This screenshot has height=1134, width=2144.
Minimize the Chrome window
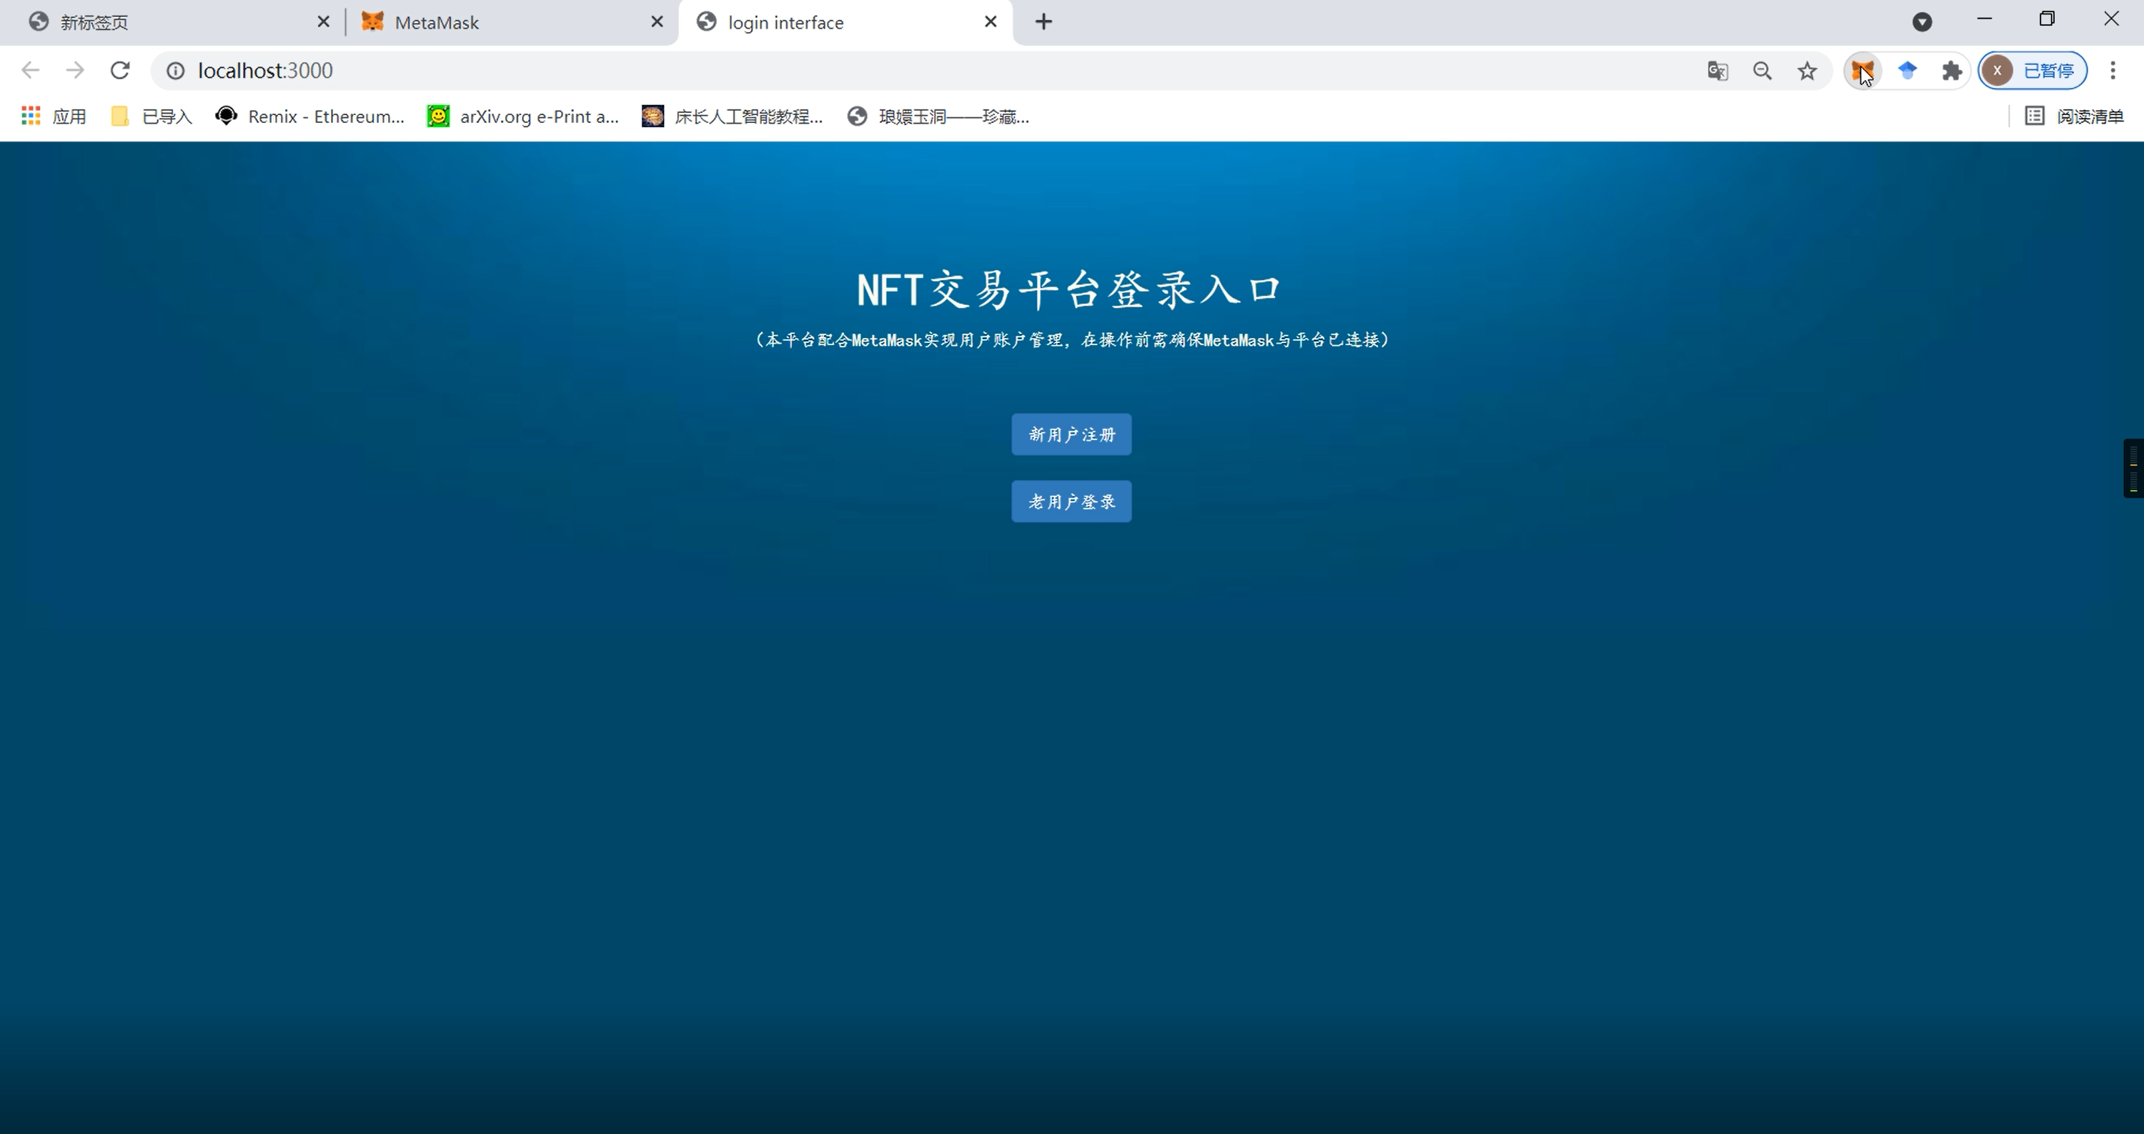coord(1984,19)
